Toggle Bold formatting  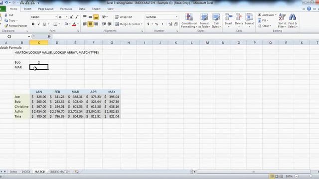pyautogui.click(x=33, y=24)
